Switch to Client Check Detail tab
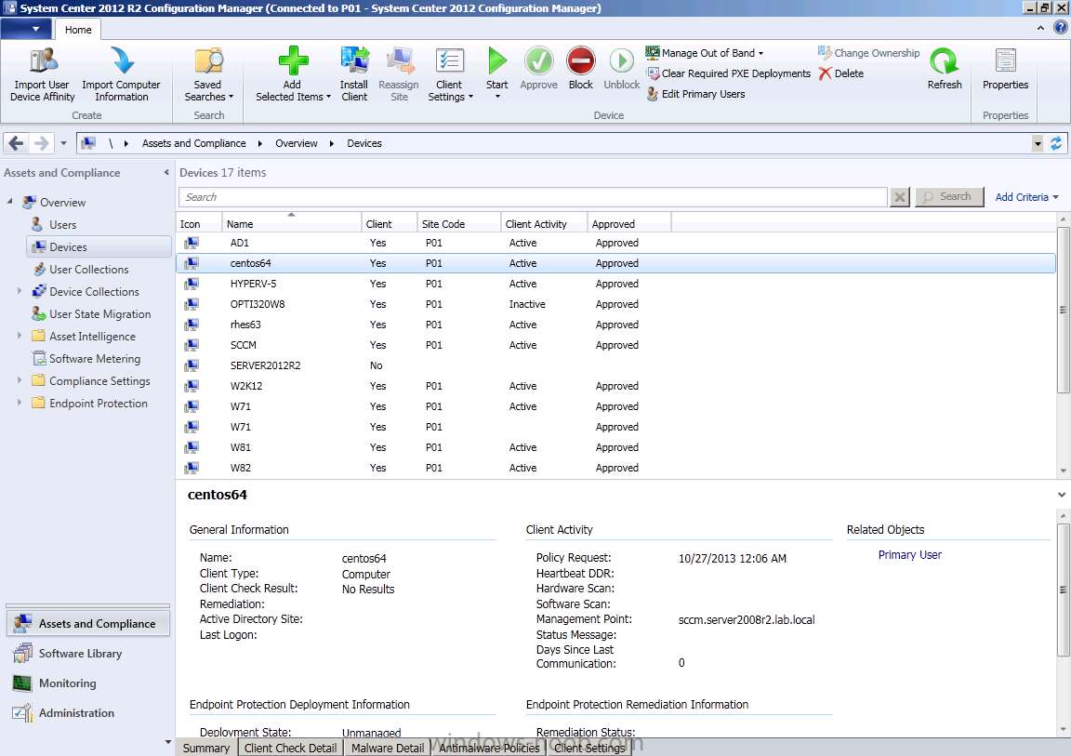 [290, 748]
